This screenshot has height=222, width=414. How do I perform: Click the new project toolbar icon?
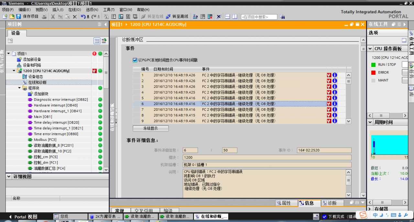5,16
